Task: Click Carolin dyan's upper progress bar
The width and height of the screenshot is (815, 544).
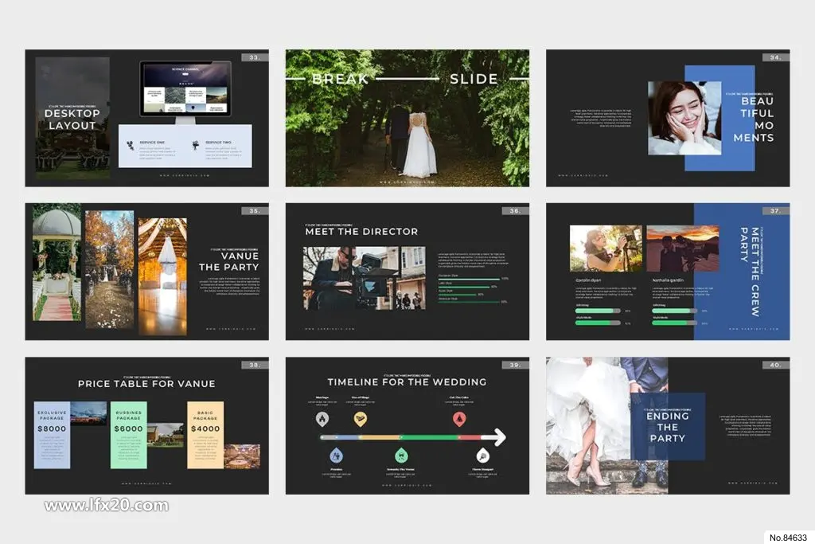Action: coord(598,311)
